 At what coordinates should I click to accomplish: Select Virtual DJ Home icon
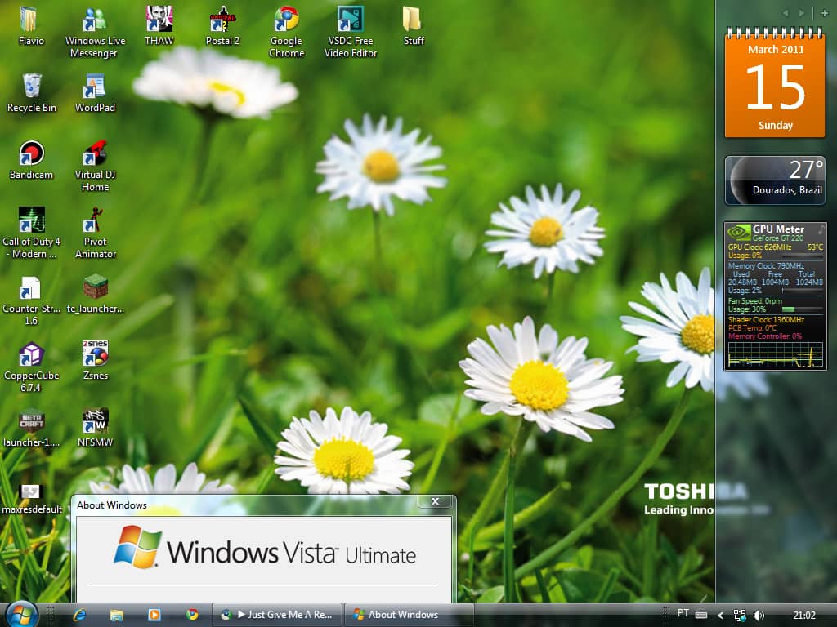(95, 167)
